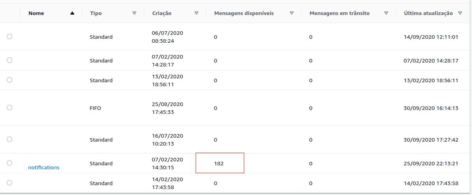This screenshot has width=472, height=195.
Task: Sort by the Tipo column arrow
Action: coord(134,13)
